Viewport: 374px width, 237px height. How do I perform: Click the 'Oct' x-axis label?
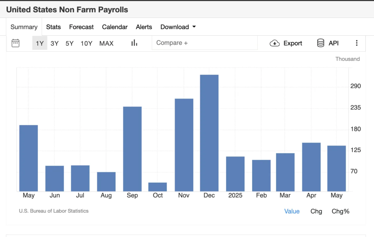pos(158,195)
